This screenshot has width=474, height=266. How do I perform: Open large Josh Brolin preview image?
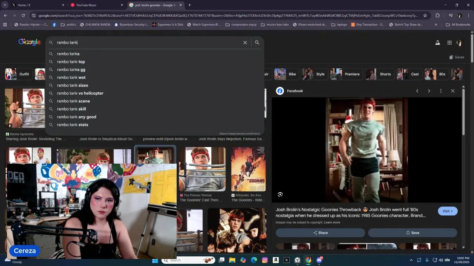coord(367,150)
